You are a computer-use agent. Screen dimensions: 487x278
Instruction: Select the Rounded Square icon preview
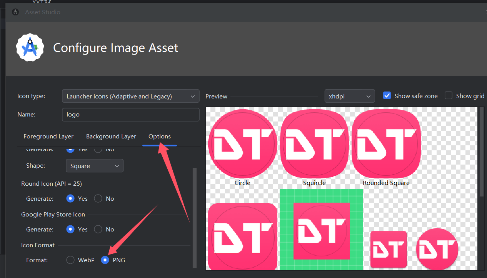click(386, 144)
